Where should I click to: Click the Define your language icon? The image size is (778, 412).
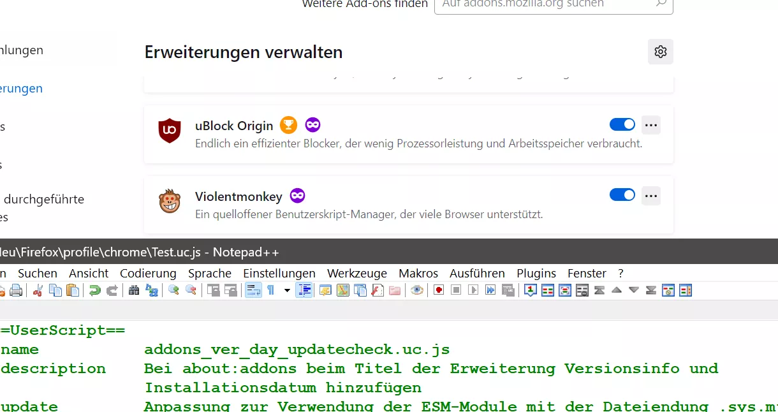pos(326,290)
